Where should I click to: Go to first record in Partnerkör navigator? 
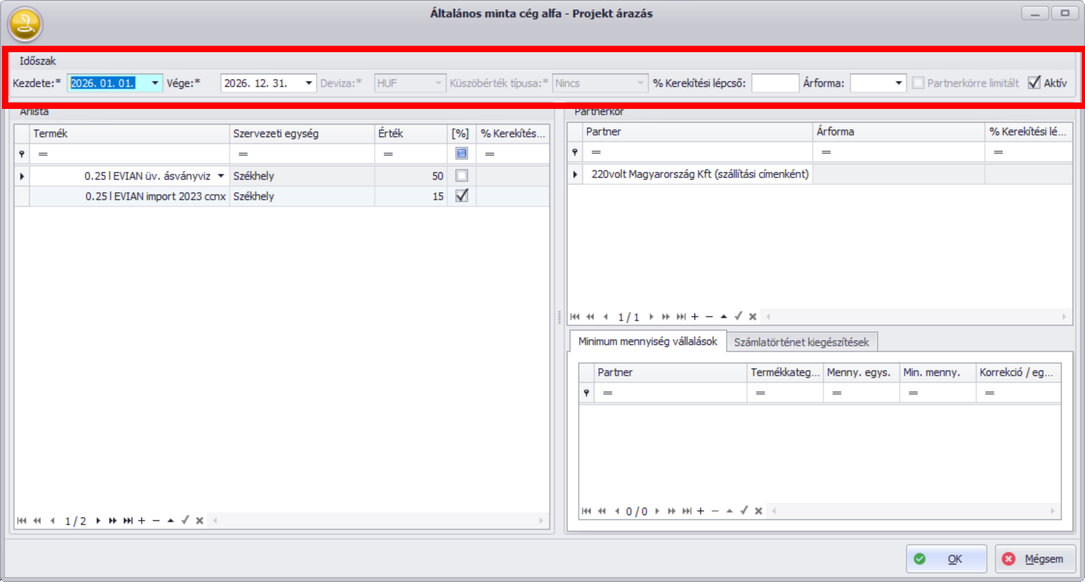pos(575,316)
